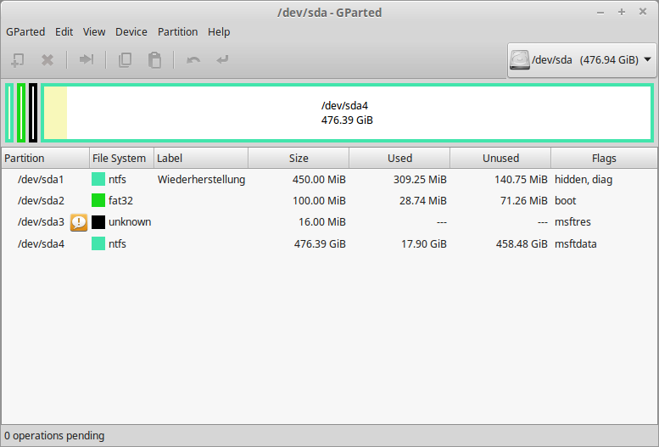
Task: Open the Help menu
Action: pos(219,32)
